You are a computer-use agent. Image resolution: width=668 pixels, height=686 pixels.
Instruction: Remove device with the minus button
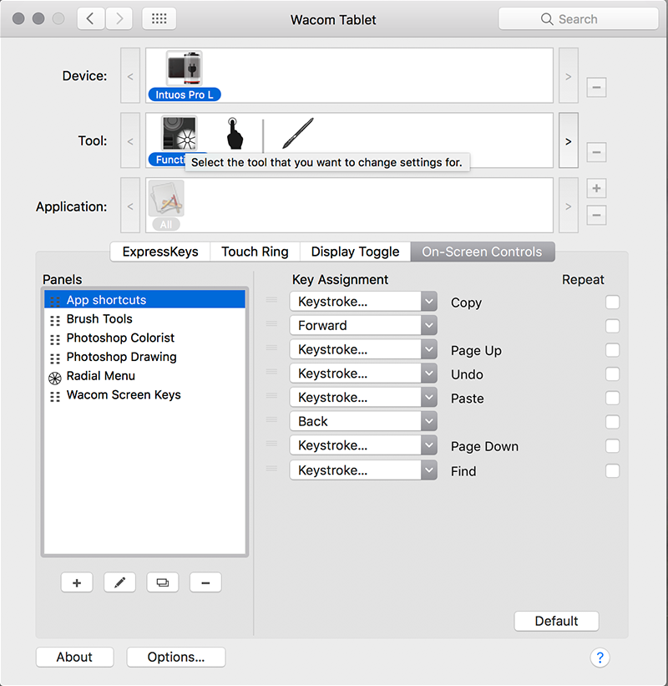tap(596, 88)
